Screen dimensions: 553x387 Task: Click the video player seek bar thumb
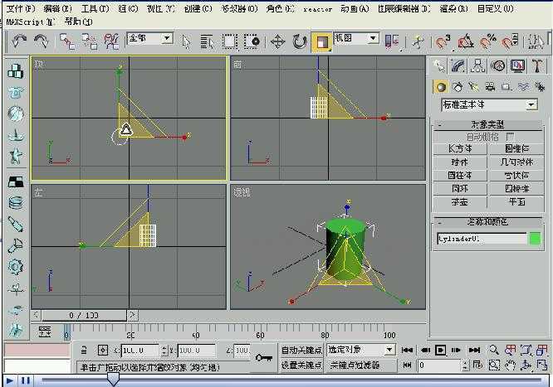(x=113, y=380)
